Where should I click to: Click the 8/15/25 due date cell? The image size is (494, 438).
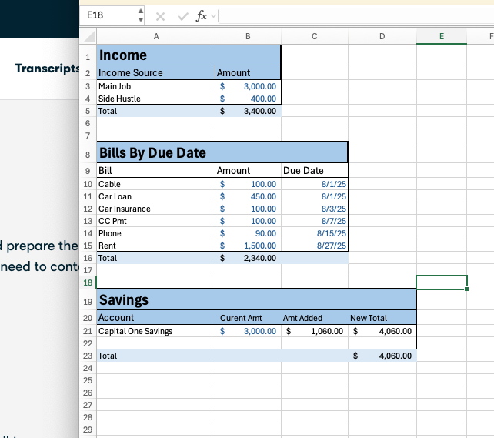[x=315, y=233]
